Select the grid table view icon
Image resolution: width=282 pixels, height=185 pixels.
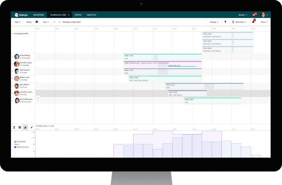click(20, 127)
